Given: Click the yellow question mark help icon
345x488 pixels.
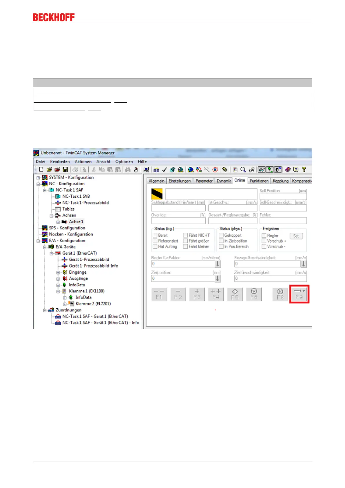Looking at the screenshot, I should coord(304,170).
